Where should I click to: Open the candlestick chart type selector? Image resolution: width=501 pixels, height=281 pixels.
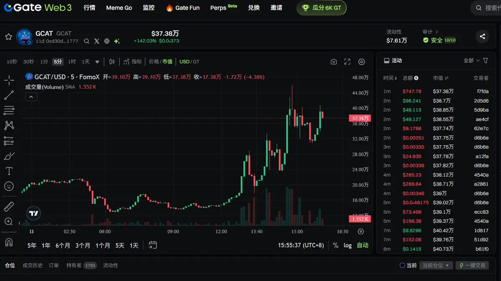[x=112, y=62]
